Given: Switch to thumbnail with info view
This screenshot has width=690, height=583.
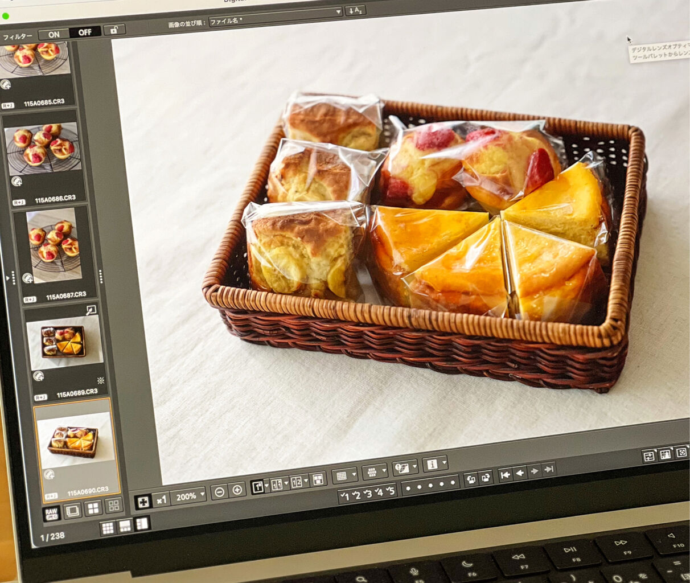Looking at the screenshot, I should 72,510.
